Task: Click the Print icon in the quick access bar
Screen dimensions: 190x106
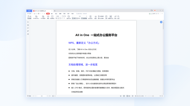Action: pos(39,14)
